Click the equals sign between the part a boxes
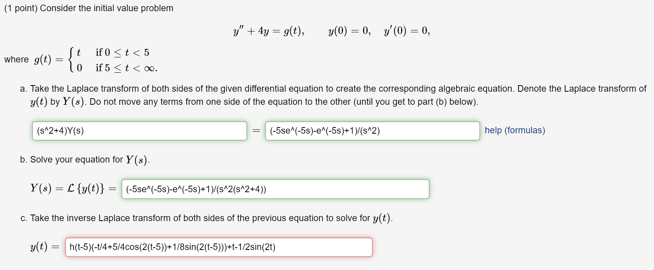This screenshot has height=270, width=654. coord(255,131)
